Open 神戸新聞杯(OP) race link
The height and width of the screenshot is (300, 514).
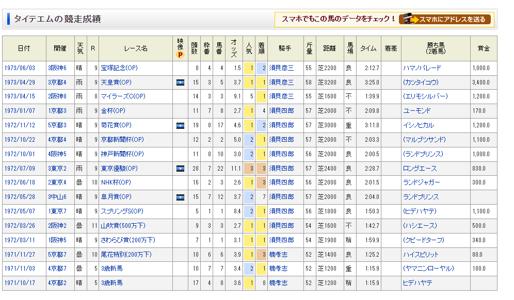122,154
